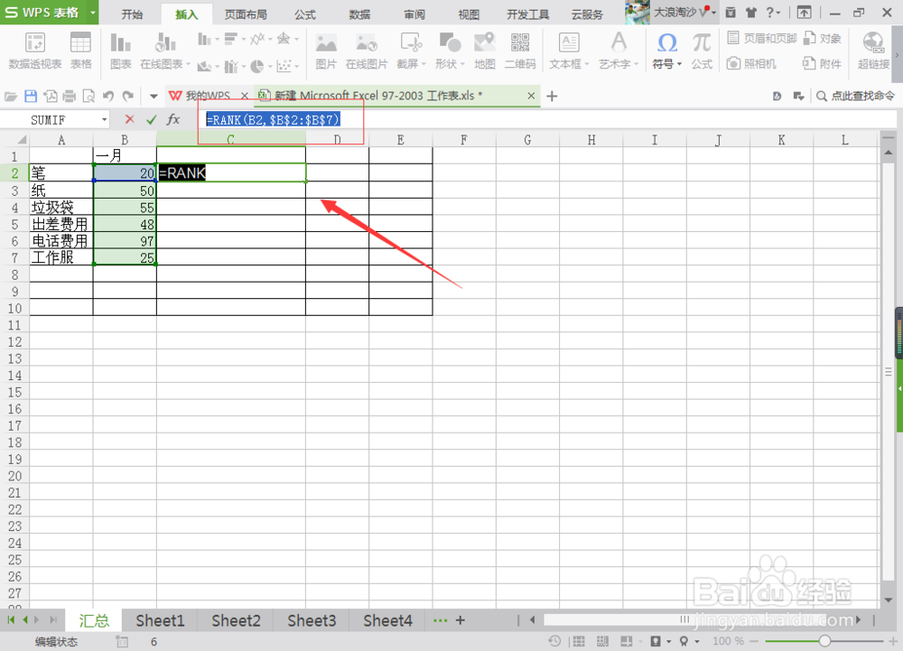Select cell containing 电话费用
Image resolution: width=903 pixels, height=651 pixels.
[61, 240]
